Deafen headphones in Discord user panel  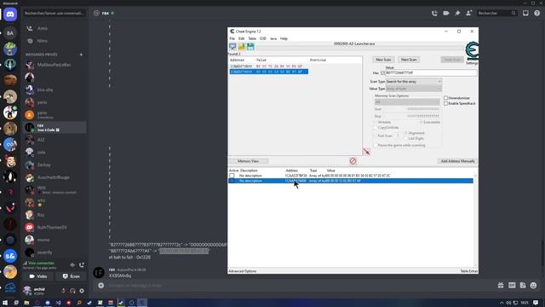point(72,290)
